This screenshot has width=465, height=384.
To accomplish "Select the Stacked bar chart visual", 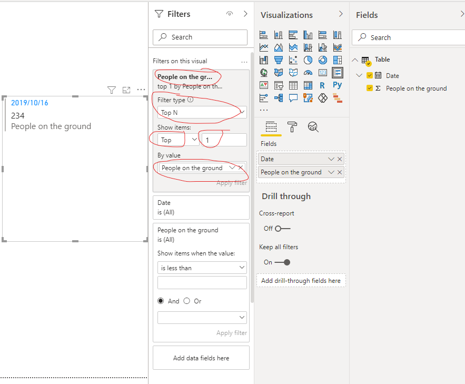I will point(264,35).
